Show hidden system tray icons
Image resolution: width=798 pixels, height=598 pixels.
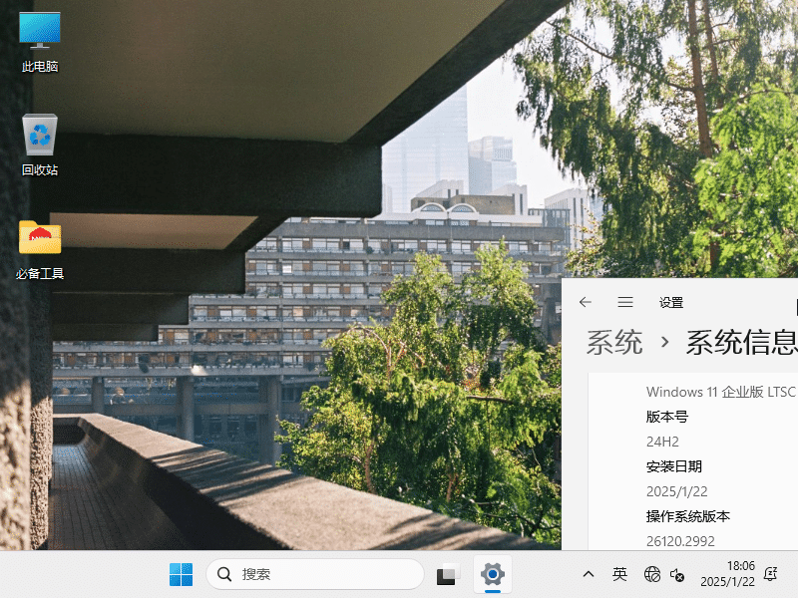point(589,575)
